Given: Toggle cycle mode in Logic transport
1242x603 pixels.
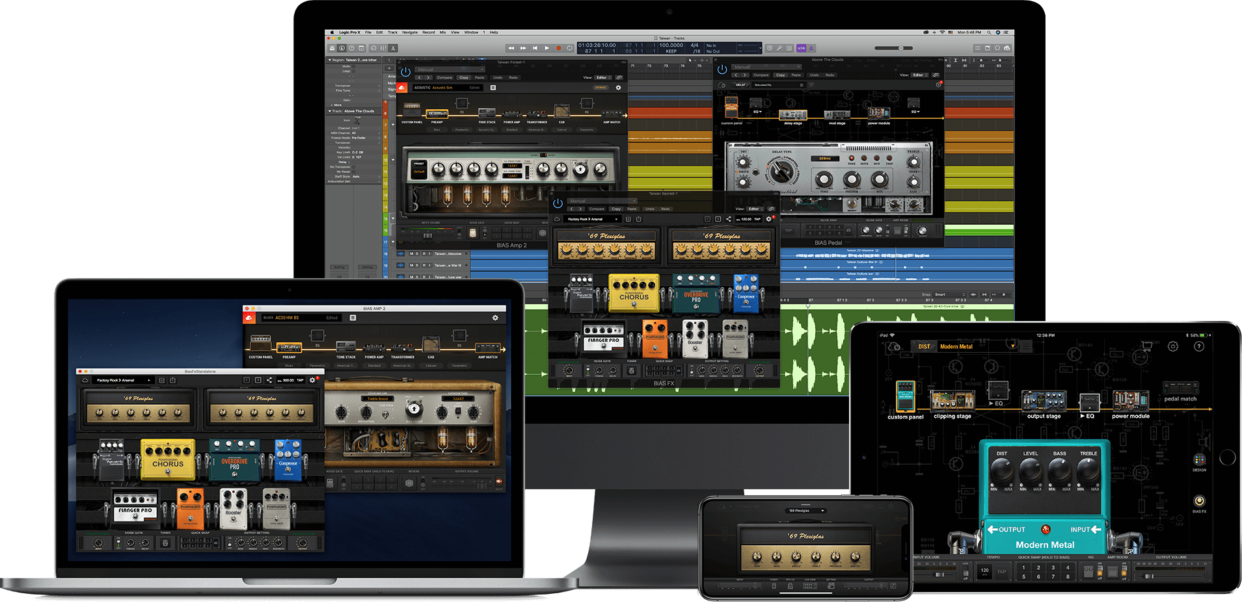Looking at the screenshot, I should pyautogui.click(x=570, y=47).
